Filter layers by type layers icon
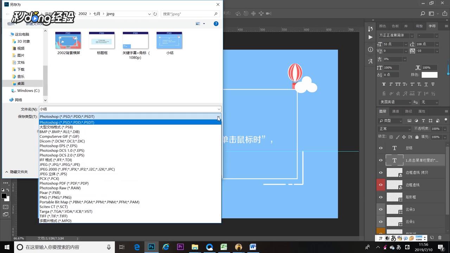Viewport: 450px width, 253px height. tap(423, 121)
